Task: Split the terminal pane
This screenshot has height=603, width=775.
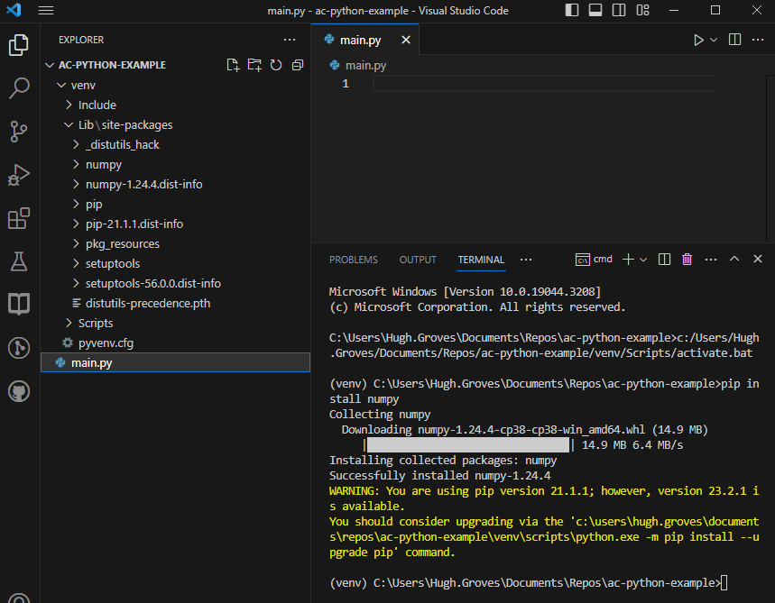Action: pyautogui.click(x=664, y=260)
